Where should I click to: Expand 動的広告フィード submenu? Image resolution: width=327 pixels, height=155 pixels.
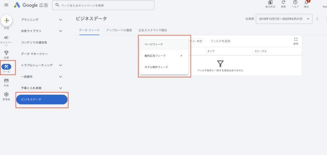163,56
